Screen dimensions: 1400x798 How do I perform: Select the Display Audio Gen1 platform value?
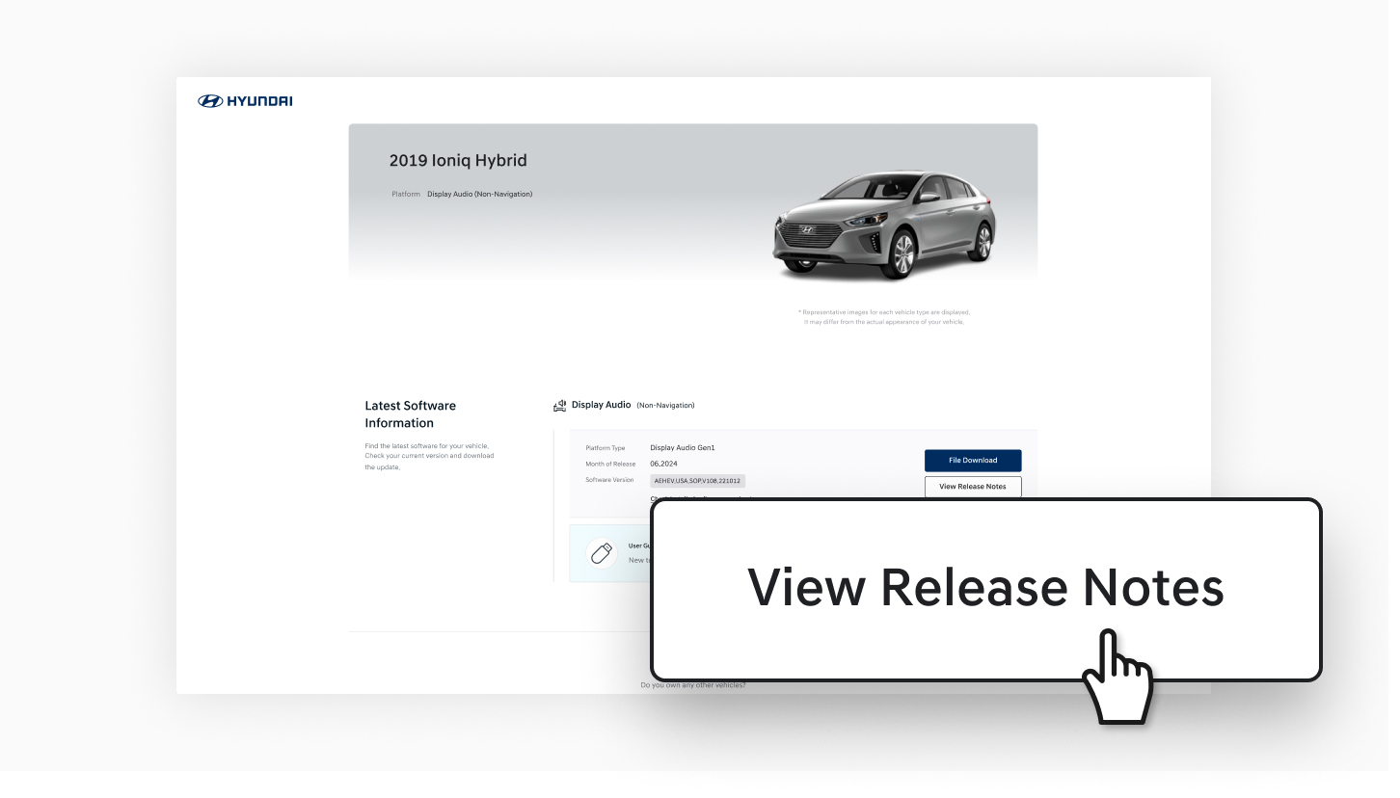pos(683,448)
